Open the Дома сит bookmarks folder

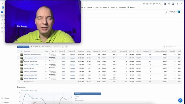tap(121, 8)
